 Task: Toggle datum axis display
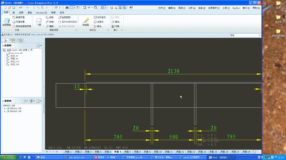(x=115, y=7)
